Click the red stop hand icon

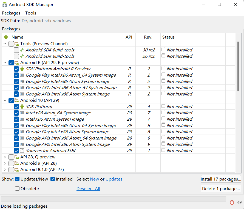click(232, 202)
